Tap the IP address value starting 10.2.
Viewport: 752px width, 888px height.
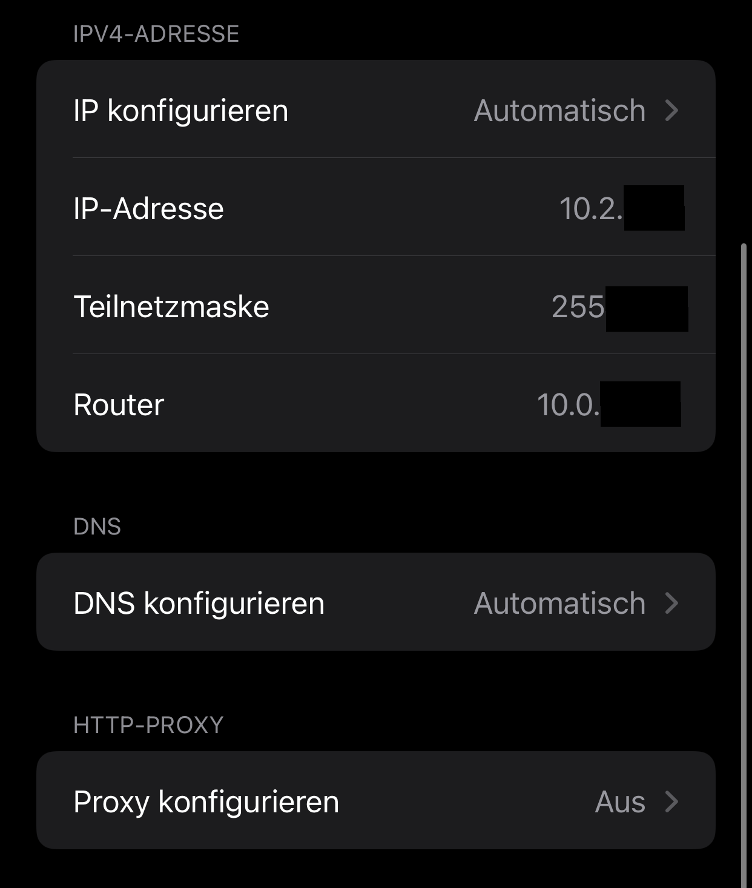590,209
